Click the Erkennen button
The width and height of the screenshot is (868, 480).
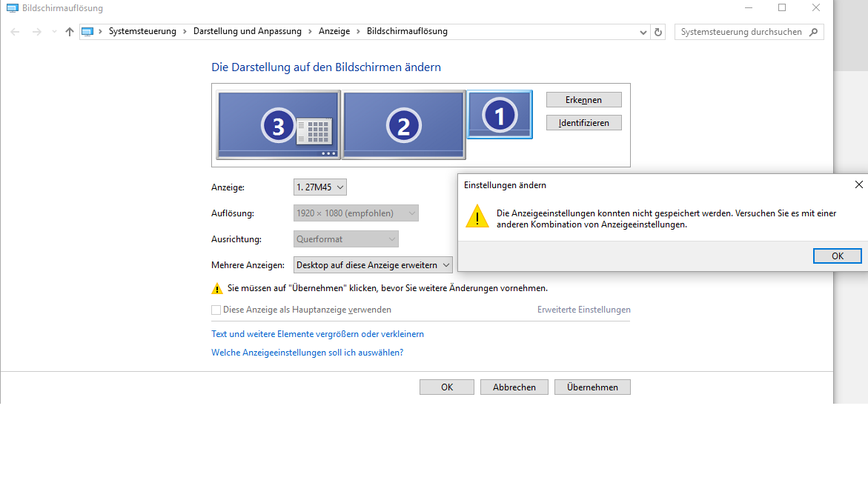tap(583, 99)
